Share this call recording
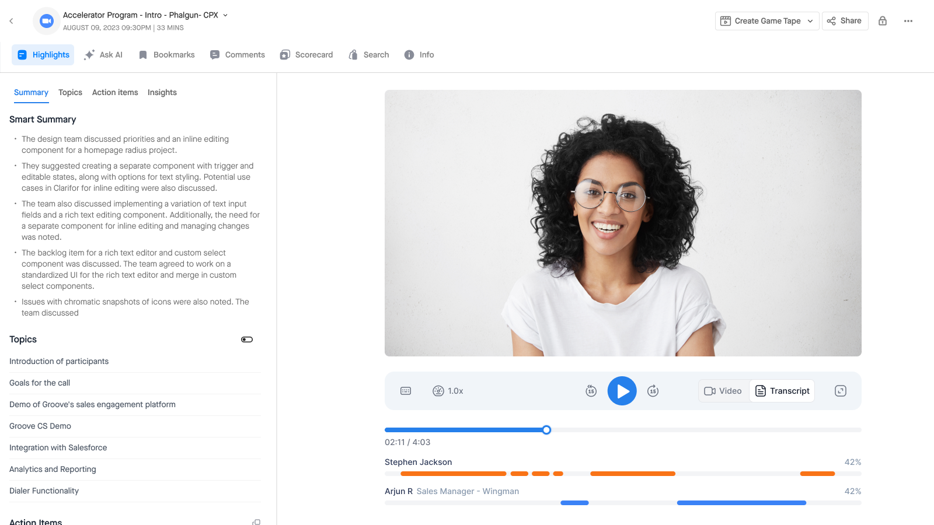 click(x=845, y=21)
